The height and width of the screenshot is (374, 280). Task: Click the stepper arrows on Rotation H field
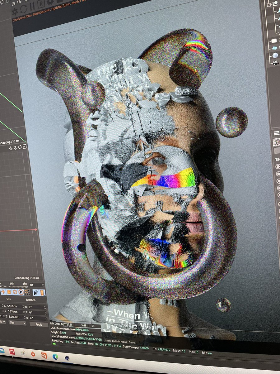45,307
